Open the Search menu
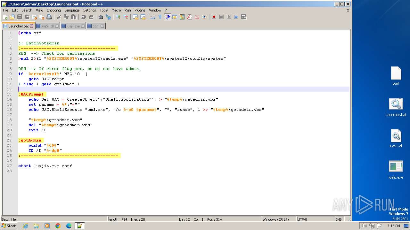This screenshot has width=410, height=230. pos(27,10)
